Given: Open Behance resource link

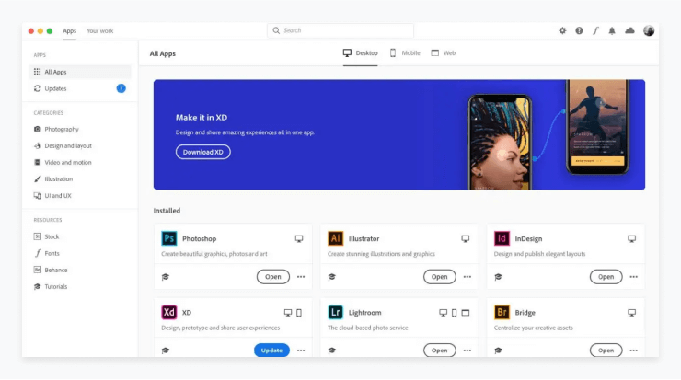Looking at the screenshot, I should pos(51,270).
